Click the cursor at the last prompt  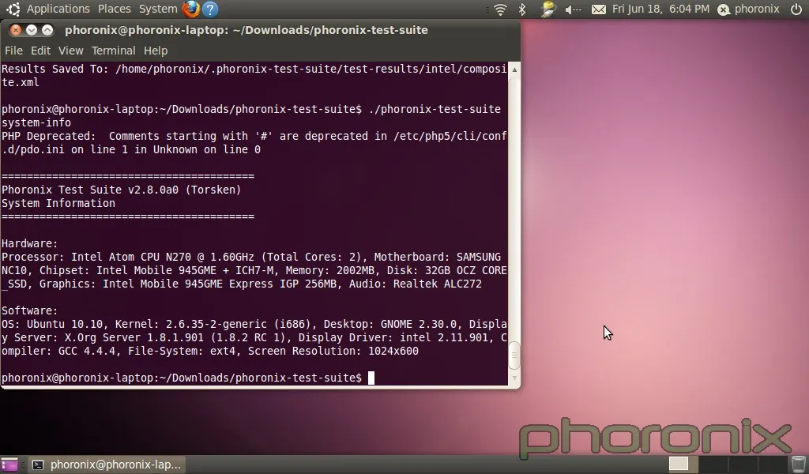[371, 378]
